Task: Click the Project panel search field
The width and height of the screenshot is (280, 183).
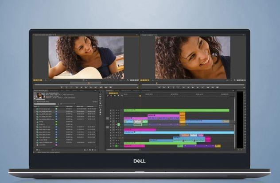Action: [x=45, y=104]
